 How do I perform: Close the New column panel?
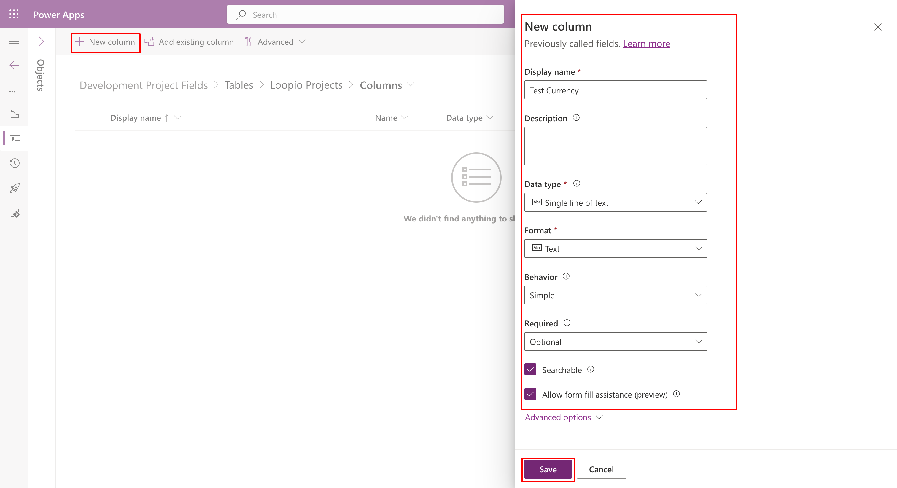878,27
